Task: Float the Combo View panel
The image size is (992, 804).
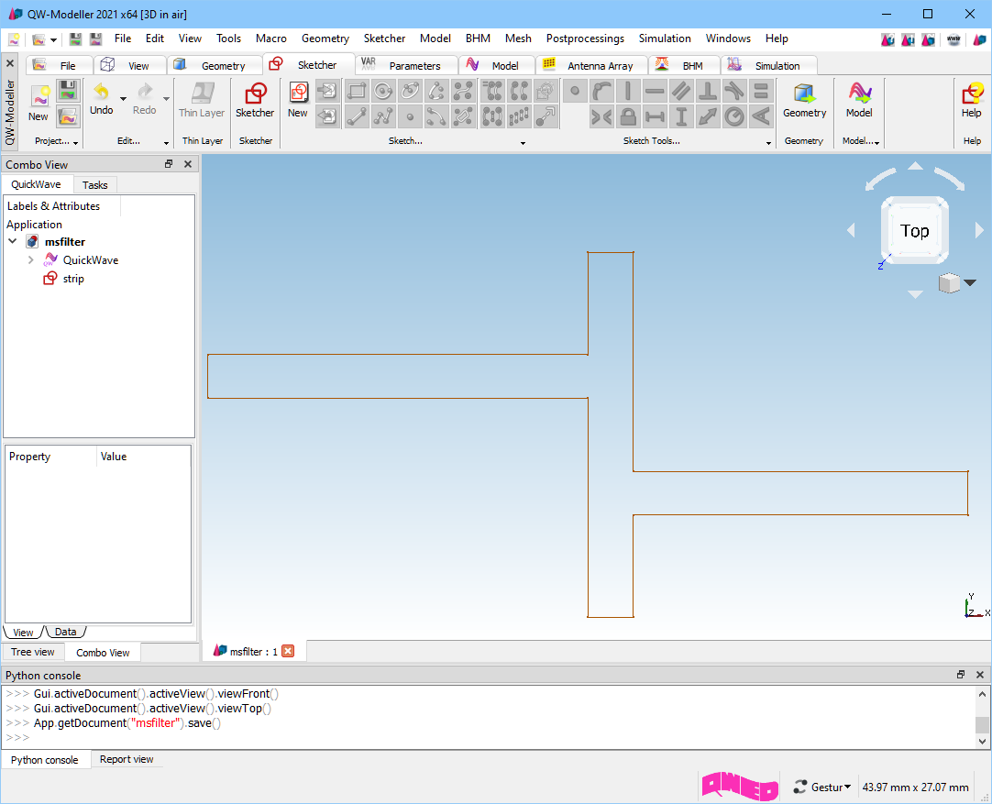Action: click(169, 164)
